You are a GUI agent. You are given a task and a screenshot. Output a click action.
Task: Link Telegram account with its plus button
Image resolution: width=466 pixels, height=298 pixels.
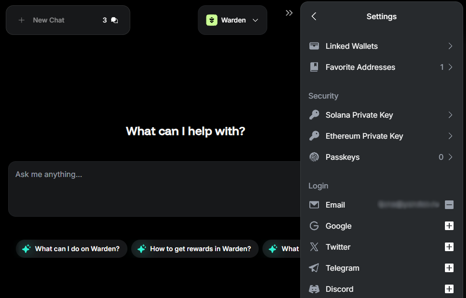tap(449, 268)
